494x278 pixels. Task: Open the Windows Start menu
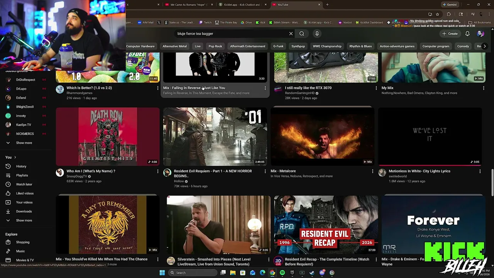pos(162,273)
